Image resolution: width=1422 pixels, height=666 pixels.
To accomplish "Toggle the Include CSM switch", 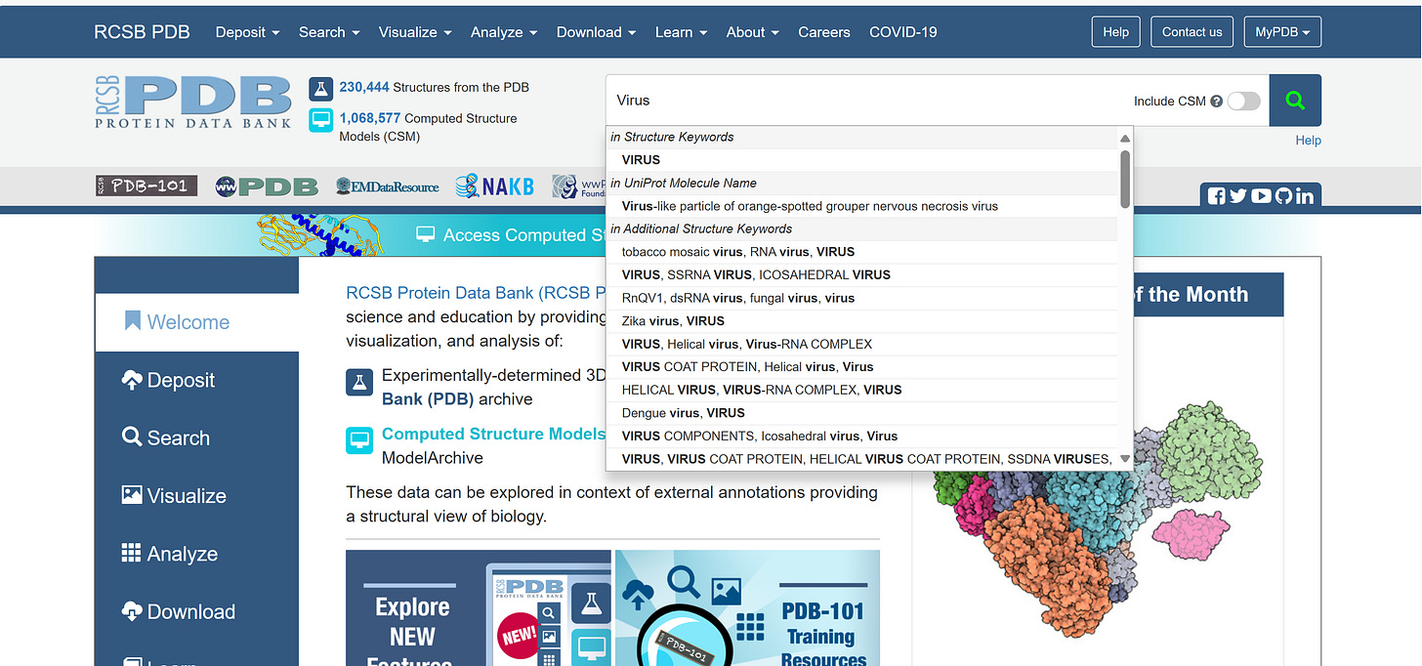I will [x=1244, y=101].
